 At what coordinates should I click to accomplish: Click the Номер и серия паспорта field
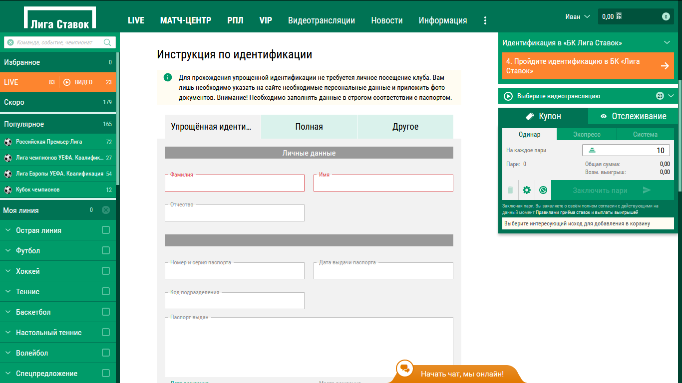[x=235, y=271]
